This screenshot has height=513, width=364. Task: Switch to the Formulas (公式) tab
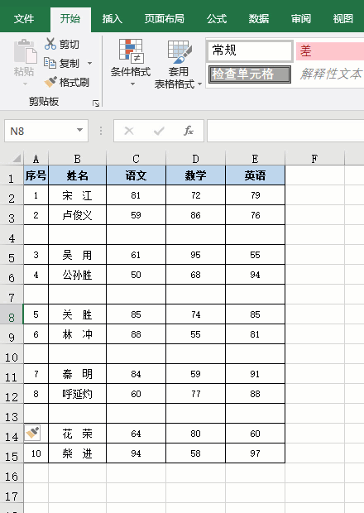pyautogui.click(x=217, y=19)
